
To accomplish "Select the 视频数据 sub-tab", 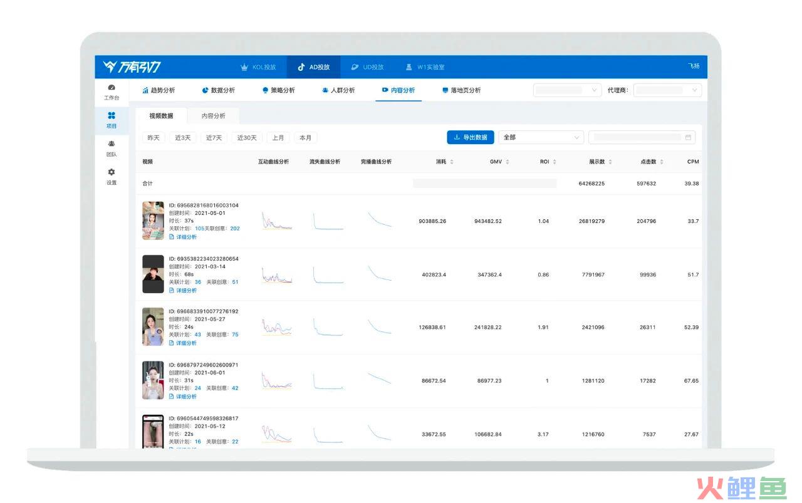I will click(161, 116).
